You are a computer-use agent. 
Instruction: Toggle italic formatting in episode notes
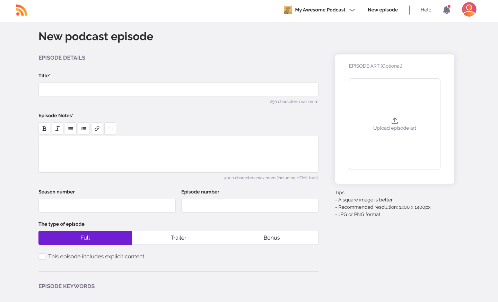tap(58, 128)
